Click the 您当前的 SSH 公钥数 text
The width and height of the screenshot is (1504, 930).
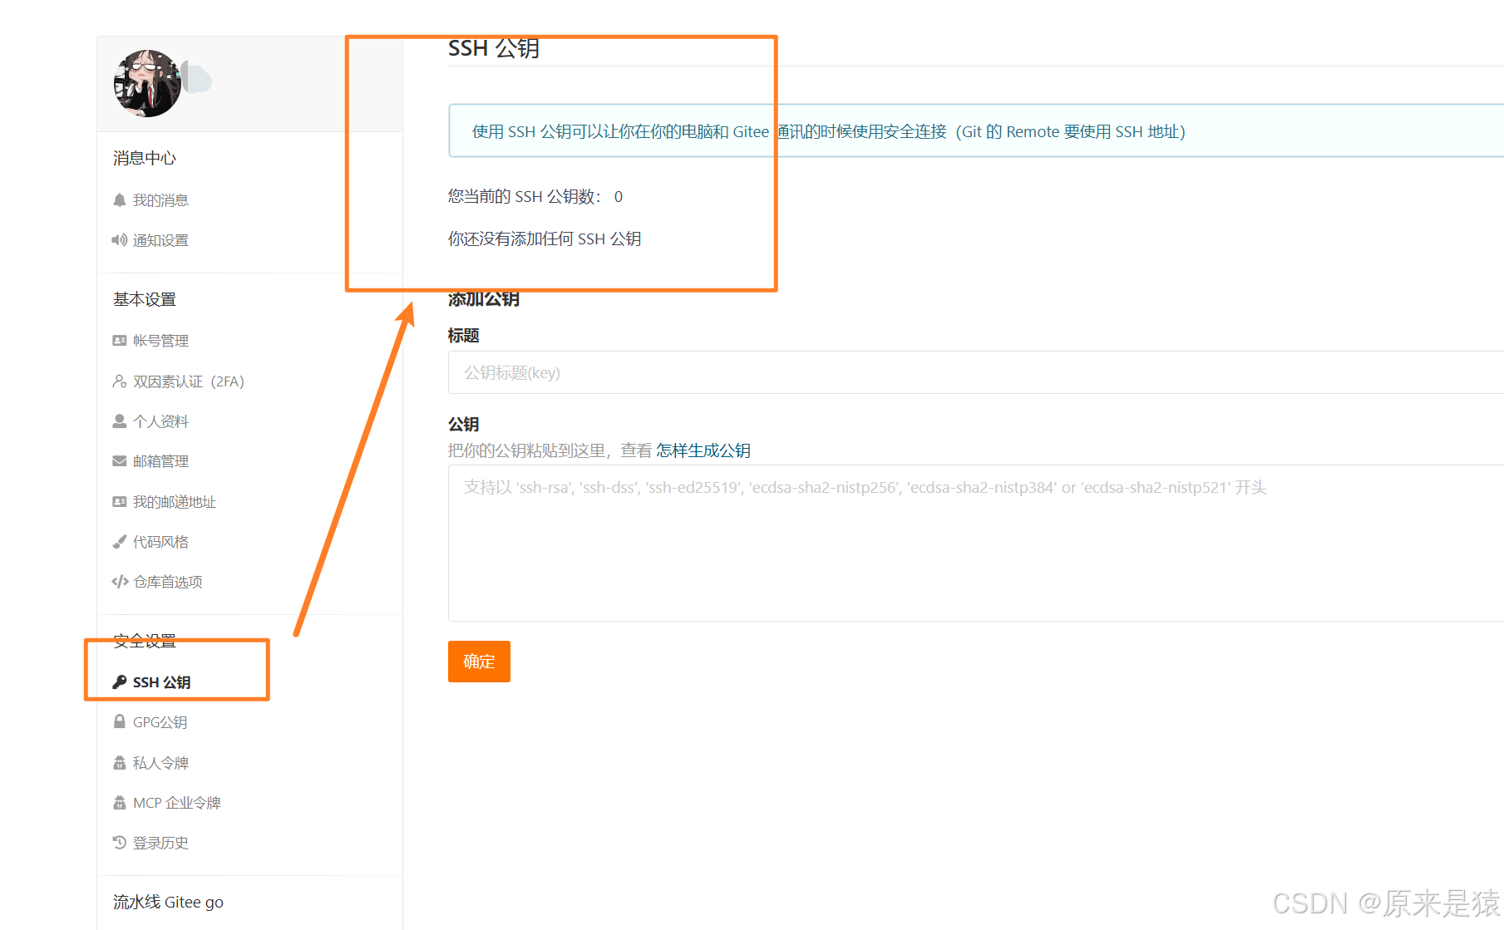coord(535,196)
